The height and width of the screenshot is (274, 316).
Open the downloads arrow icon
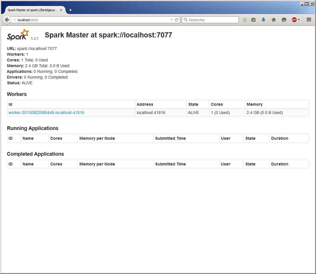263,20
